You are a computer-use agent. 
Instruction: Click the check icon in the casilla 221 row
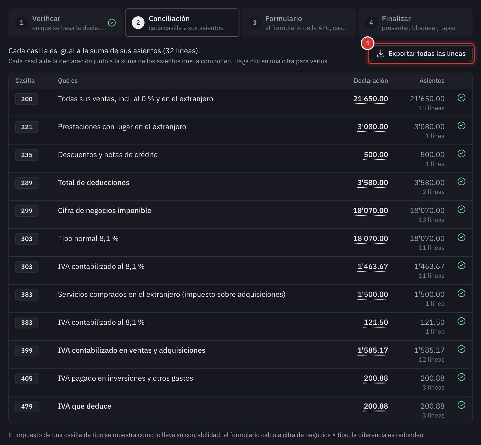(461, 126)
